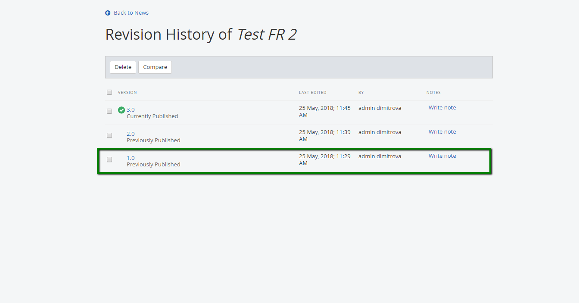Open version 3.0 revision link

pyautogui.click(x=131, y=109)
